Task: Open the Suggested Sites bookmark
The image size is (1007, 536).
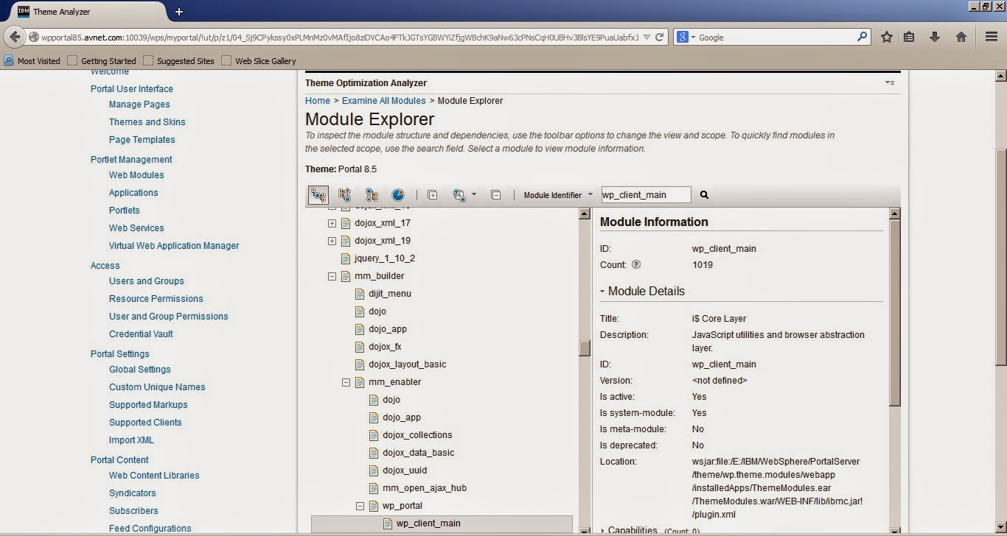Action: pyautogui.click(x=179, y=61)
